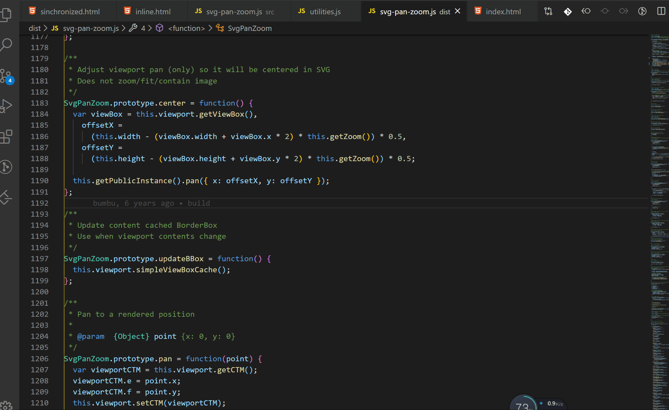This screenshot has height=410, width=669.
Task: Open GitLens circular branch icon in sidebar
Action: [x=7, y=167]
